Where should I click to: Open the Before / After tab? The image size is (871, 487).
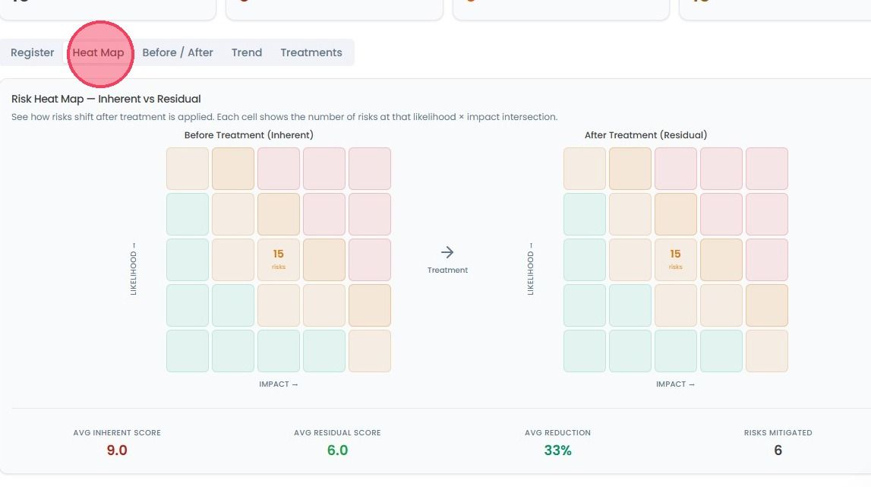178,52
